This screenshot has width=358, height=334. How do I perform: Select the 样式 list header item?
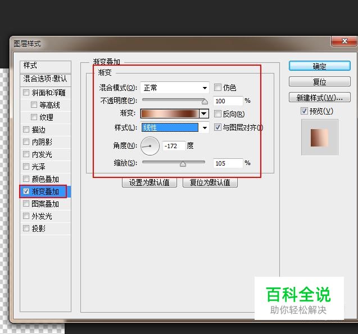[x=46, y=66]
